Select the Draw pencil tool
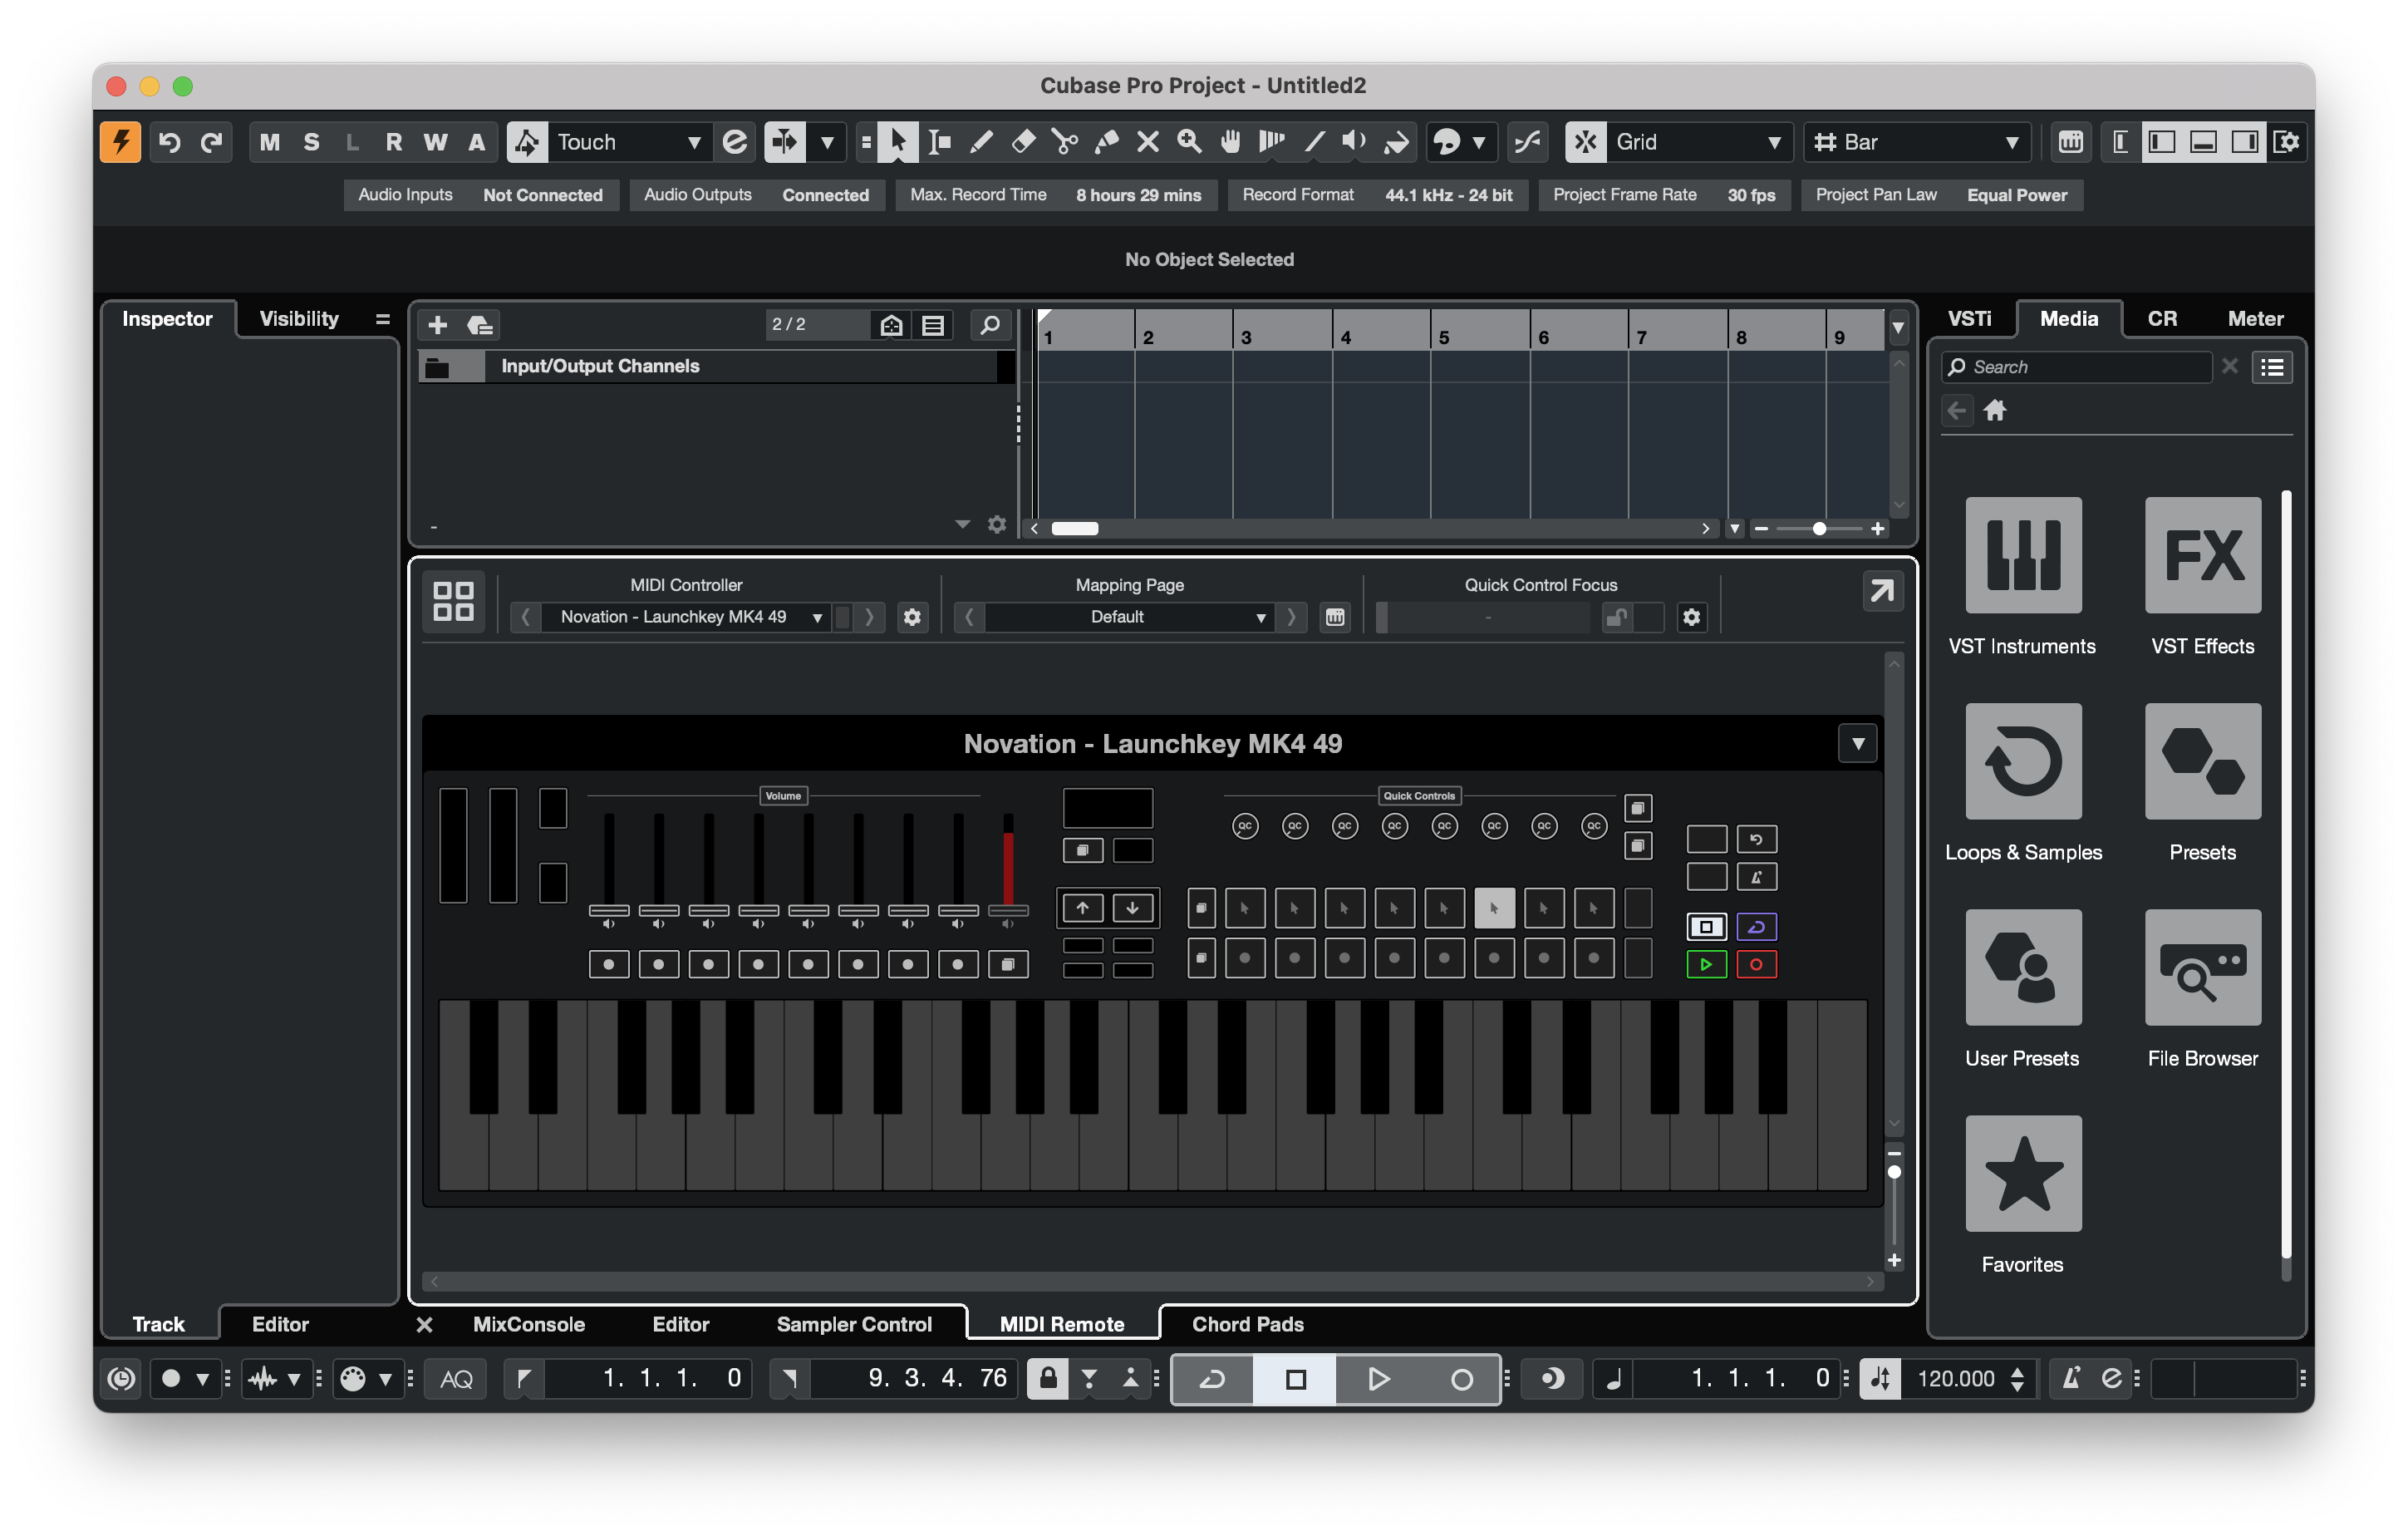This screenshot has height=1536, width=2408. point(981,142)
